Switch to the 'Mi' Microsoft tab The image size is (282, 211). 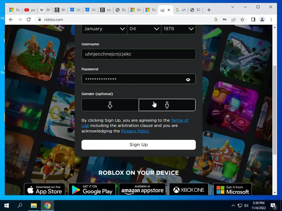(136, 10)
